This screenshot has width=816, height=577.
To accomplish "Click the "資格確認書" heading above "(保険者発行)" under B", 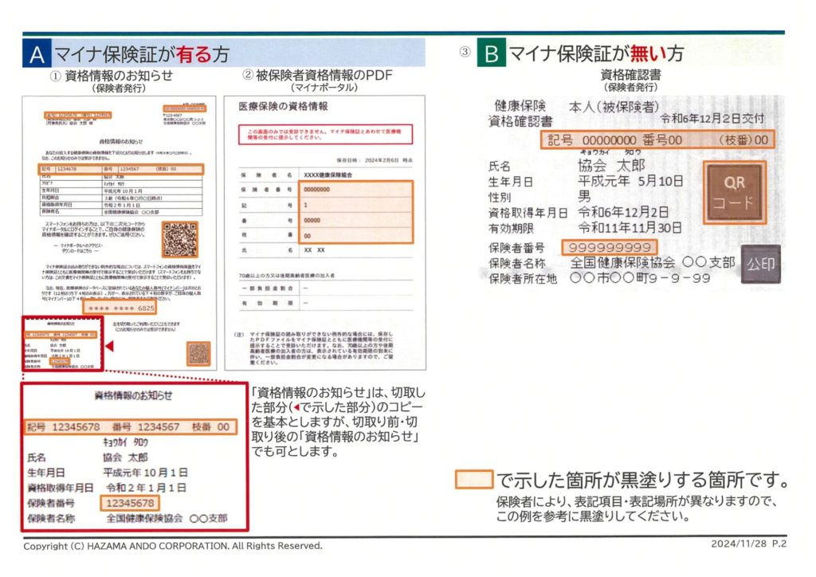I will pos(631,75).
